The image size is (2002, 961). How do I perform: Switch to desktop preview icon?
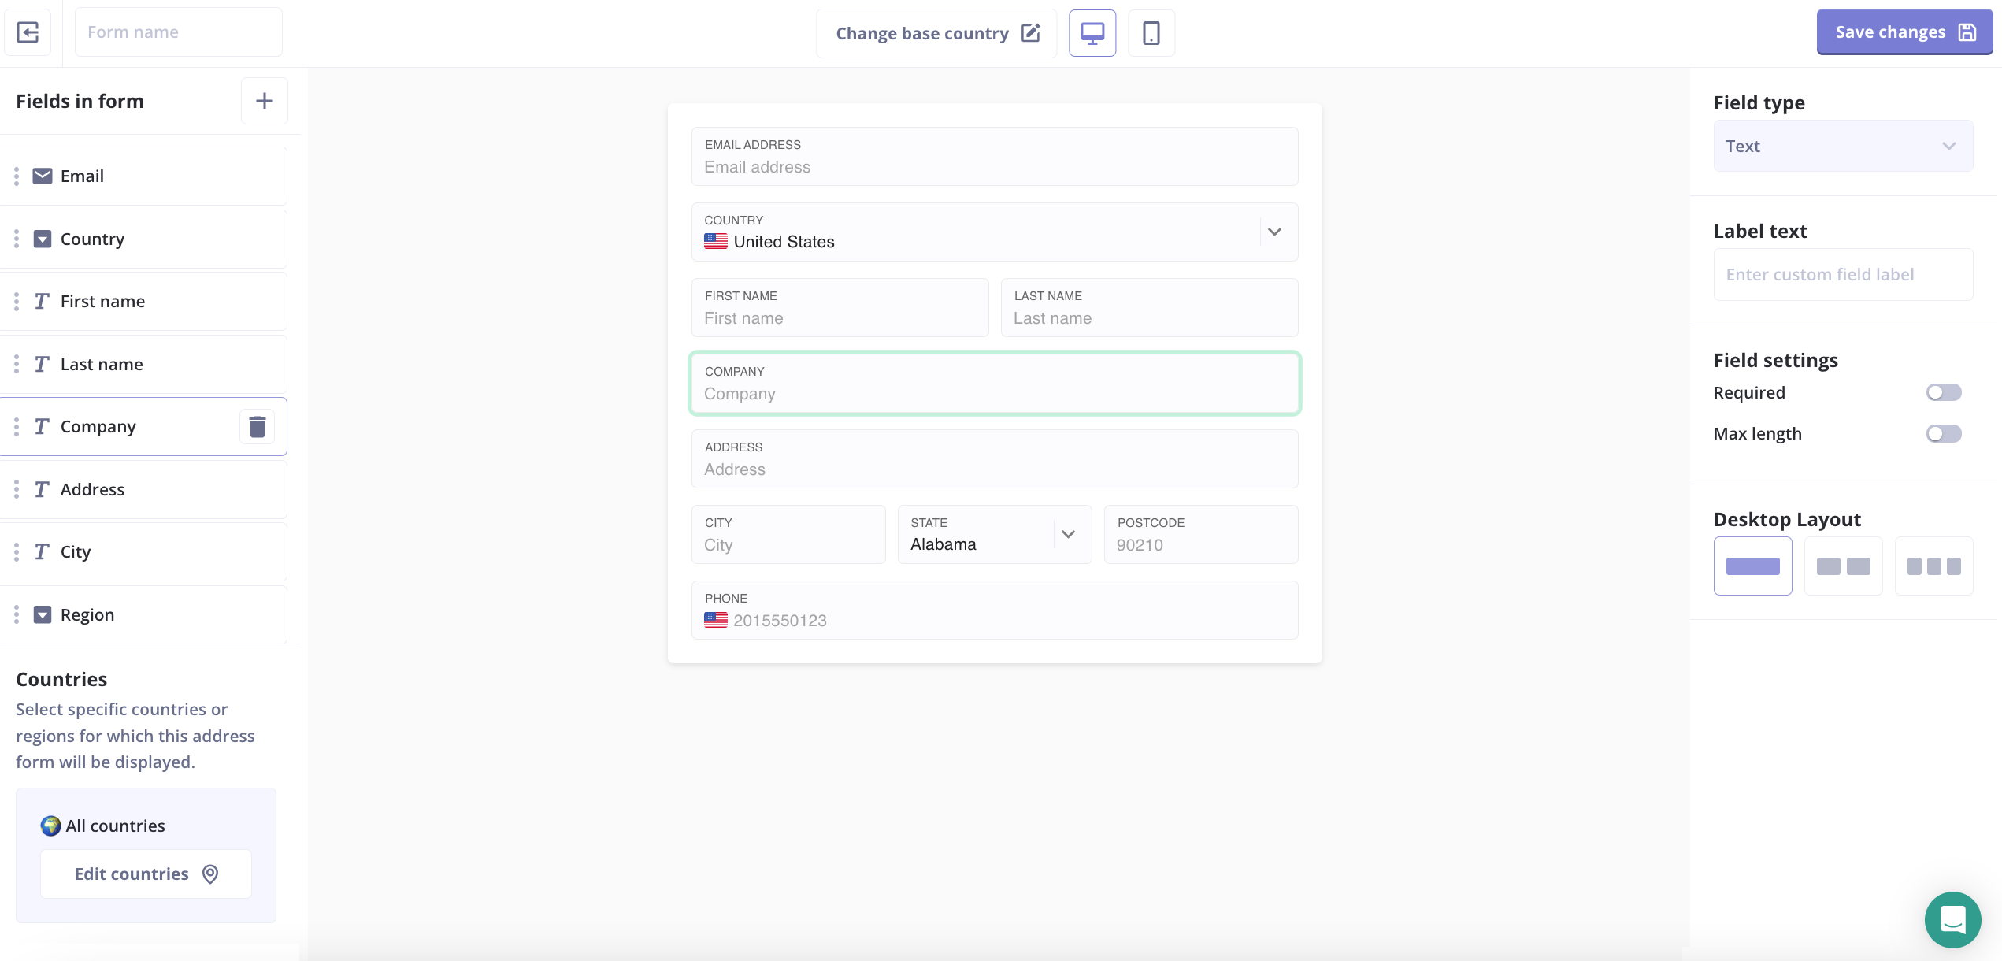click(1092, 33)
